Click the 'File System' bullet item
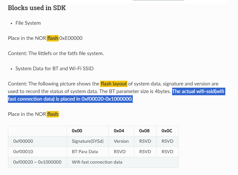 point(28,23)
